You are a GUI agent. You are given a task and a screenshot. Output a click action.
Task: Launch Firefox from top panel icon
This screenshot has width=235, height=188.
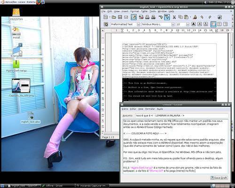click(x=39, y=2)
